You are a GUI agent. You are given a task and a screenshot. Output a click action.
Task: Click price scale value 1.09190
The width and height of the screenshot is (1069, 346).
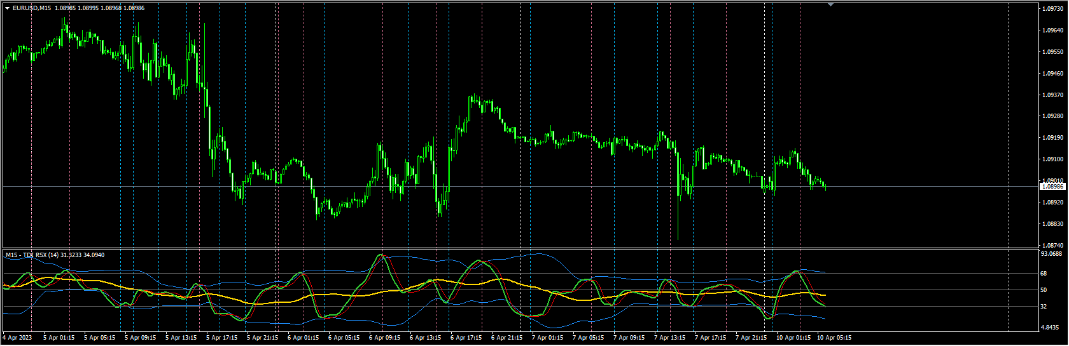1054,138
